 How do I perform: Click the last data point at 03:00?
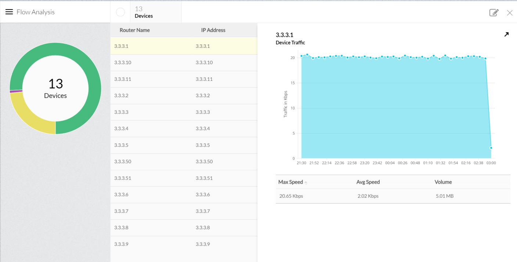pos(491,148)
